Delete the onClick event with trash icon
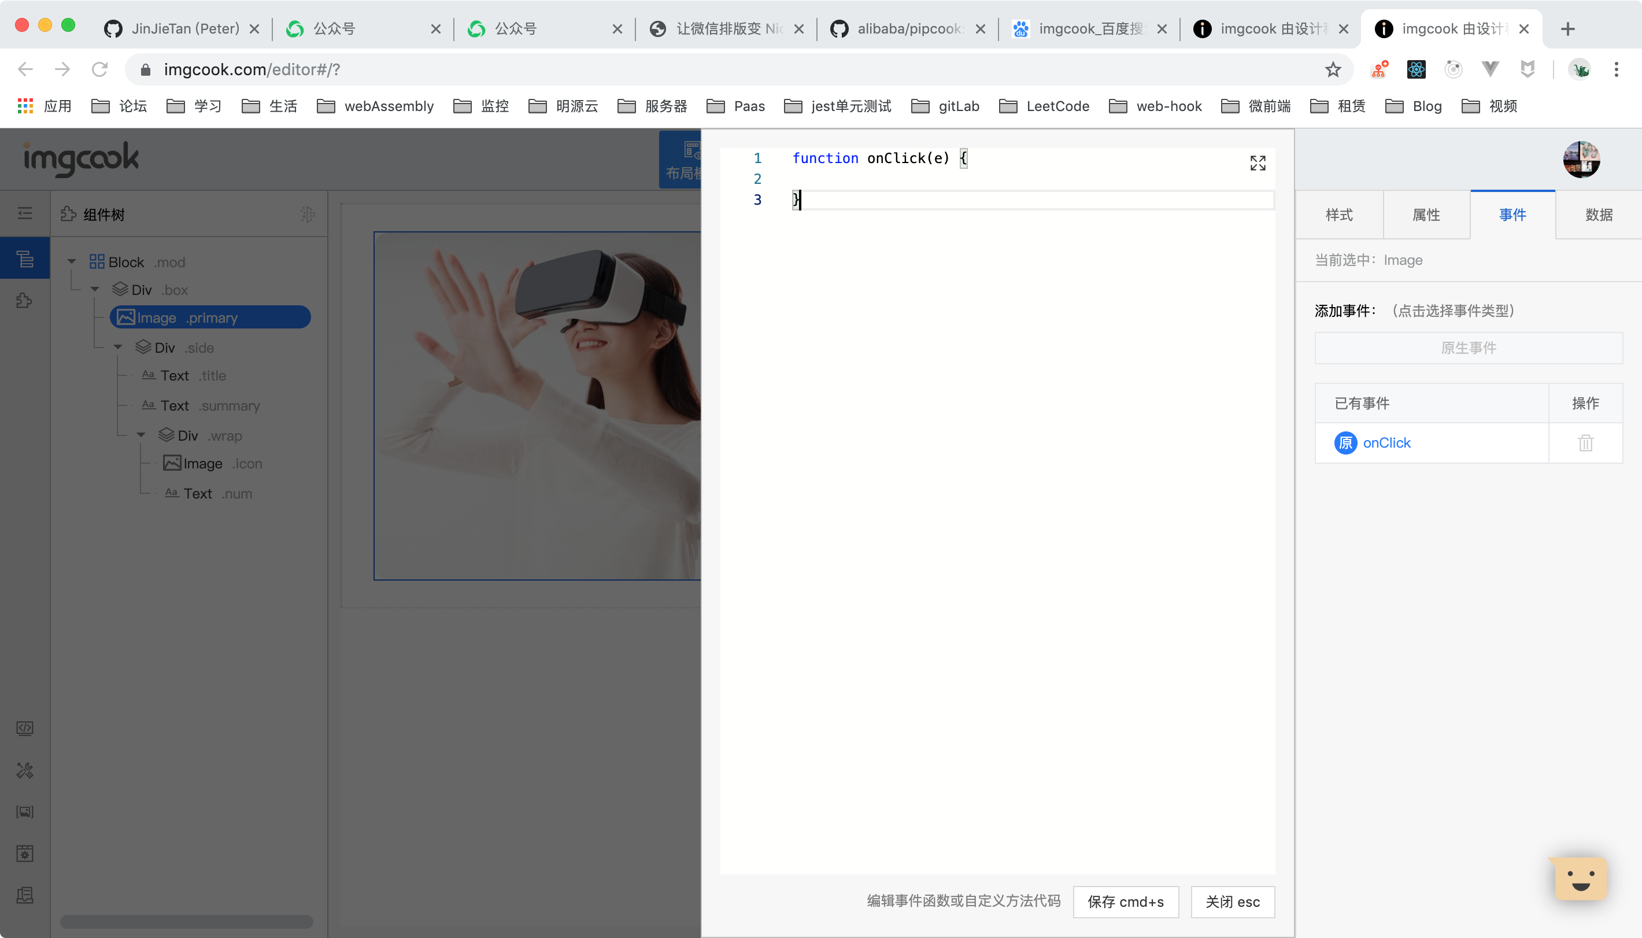The height and width of the screenshot is (938, 1642). pyautogui.click(x=1585, y=442)
